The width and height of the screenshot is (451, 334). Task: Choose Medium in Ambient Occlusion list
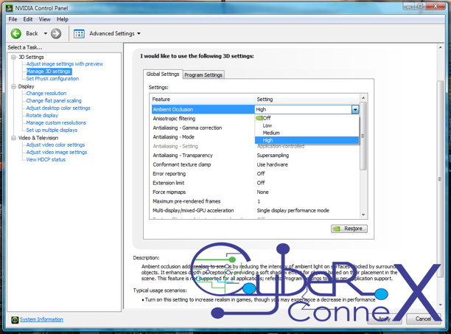tap(307, 133)
